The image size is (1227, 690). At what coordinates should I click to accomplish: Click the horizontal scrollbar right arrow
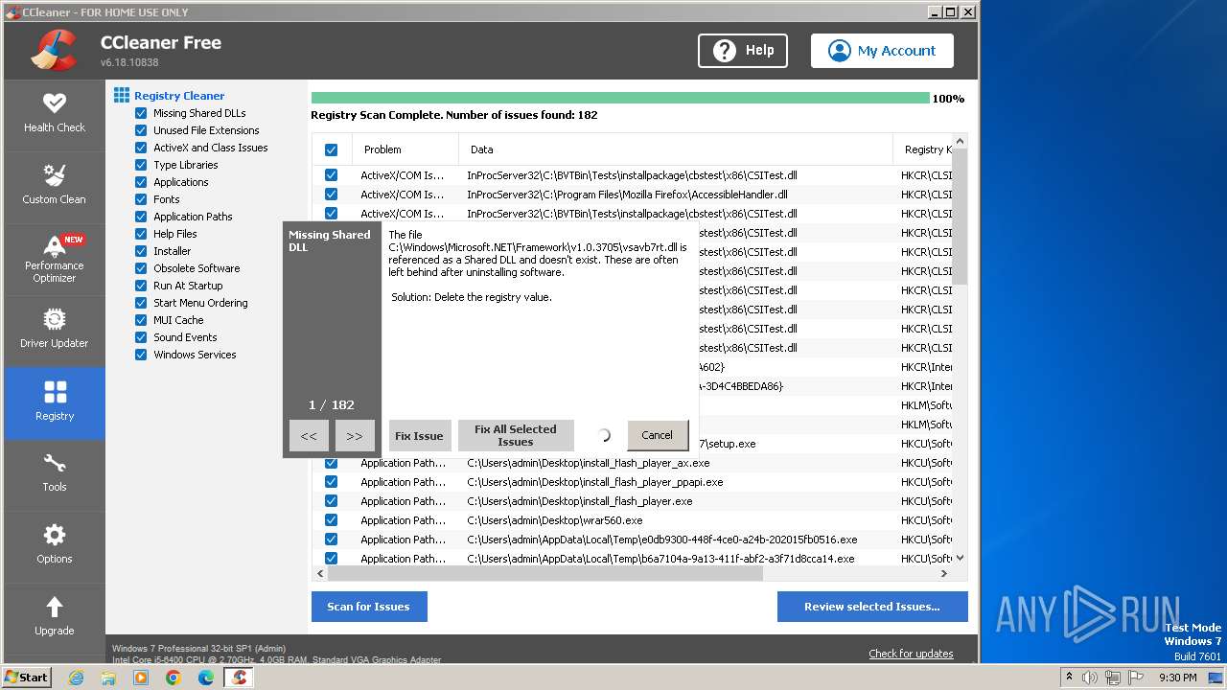pos(944,573)
